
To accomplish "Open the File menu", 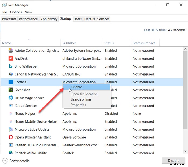I will (4, 12).
